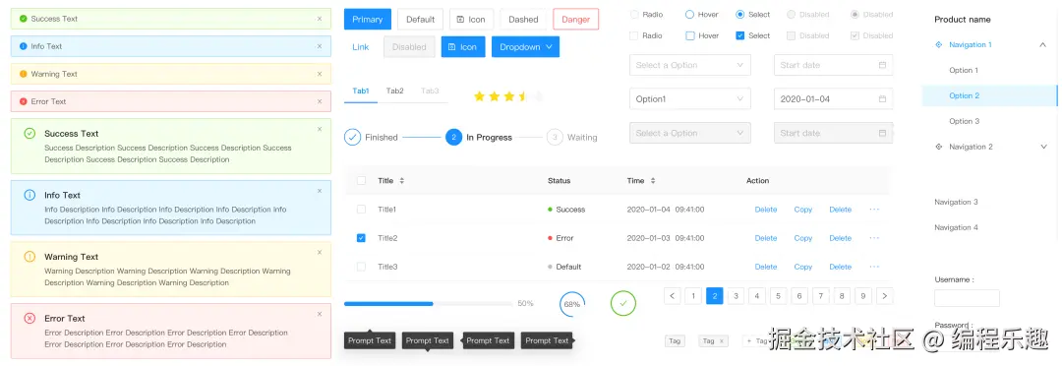
Task: Remove the closable Tag with x
Action: (x=722, y=341)
